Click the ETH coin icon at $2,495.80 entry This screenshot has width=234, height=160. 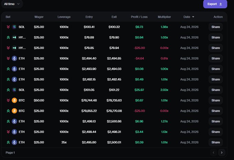point(14,142)
